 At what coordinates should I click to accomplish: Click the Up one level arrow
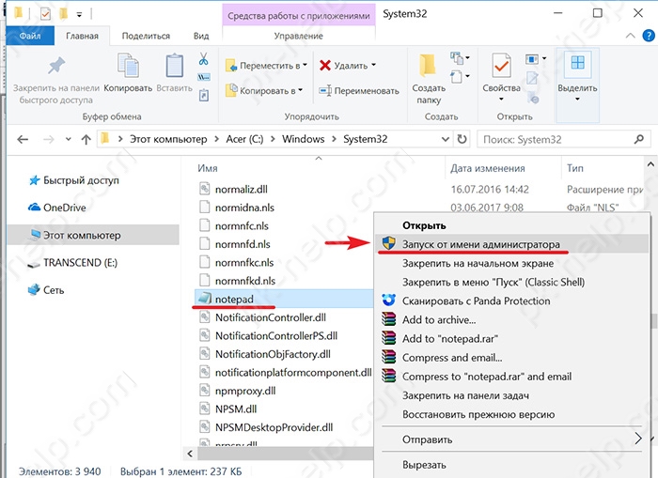click(86, 139)
